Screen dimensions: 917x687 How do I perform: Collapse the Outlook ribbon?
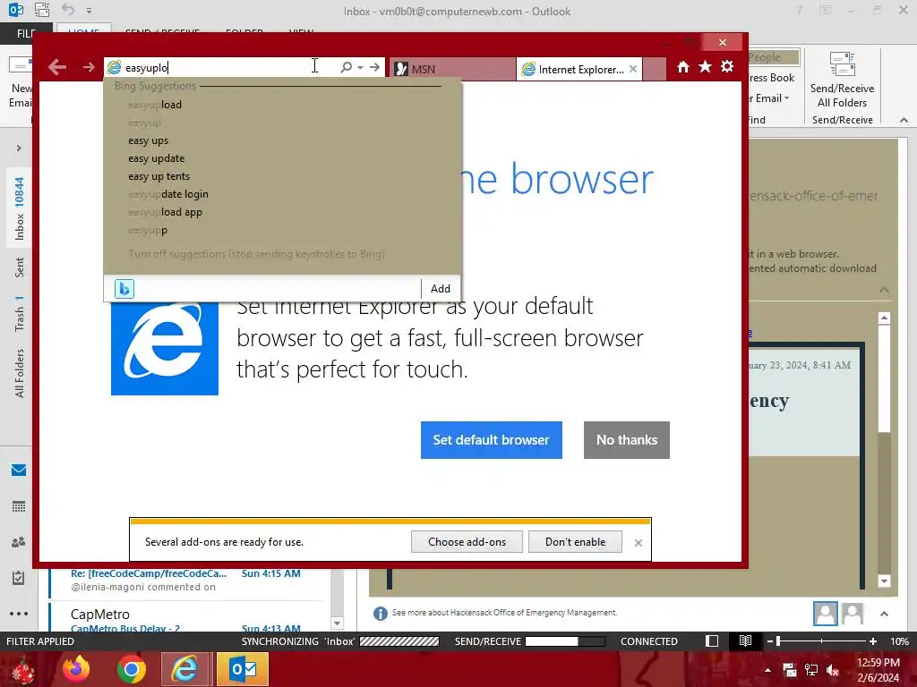(x=904, y=120)
